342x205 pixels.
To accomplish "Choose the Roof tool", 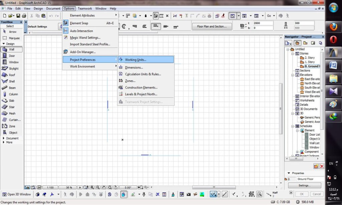I will pyautogui.click(x=11, y=75).
